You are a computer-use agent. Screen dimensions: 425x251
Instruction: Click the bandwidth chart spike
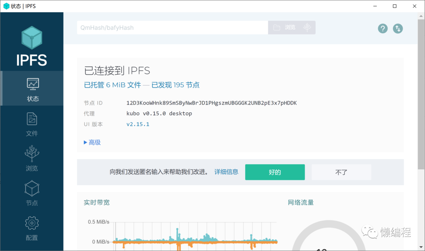coord(178,235)
